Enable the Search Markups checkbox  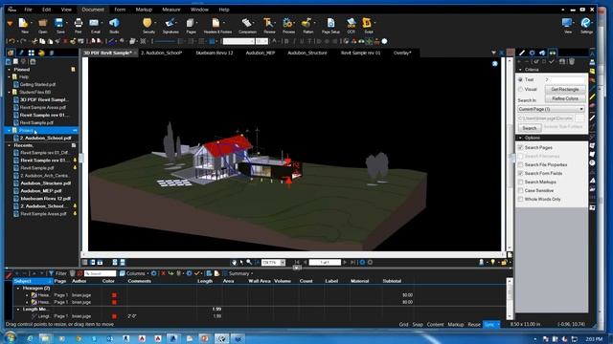[520, 182]
